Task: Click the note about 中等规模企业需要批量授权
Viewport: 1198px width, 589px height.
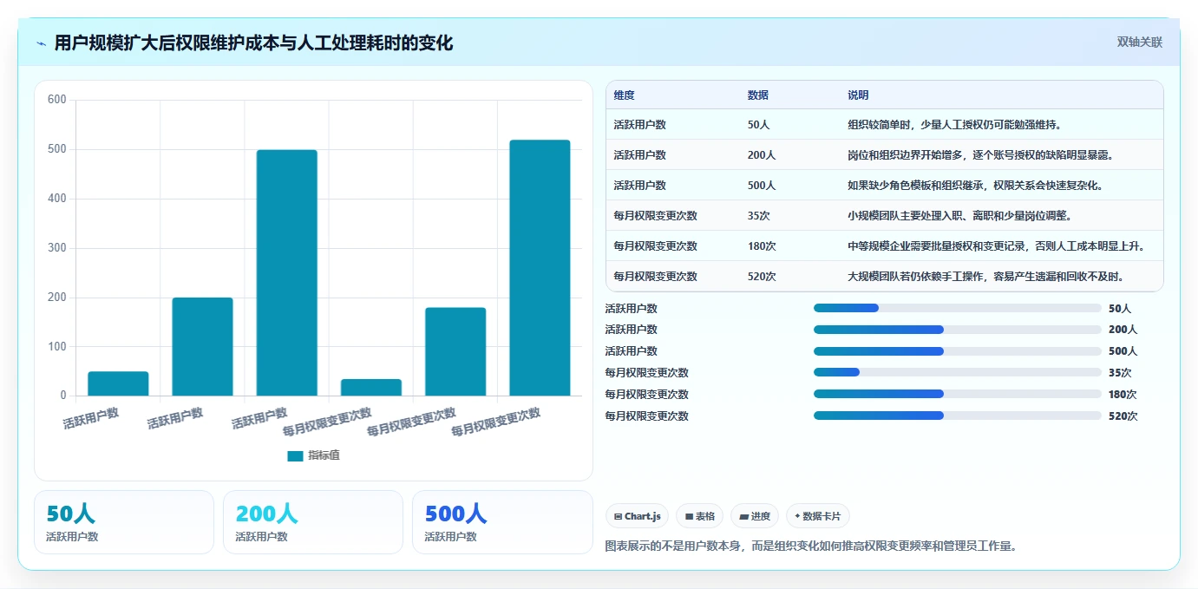Action: [x=996, y=246]
